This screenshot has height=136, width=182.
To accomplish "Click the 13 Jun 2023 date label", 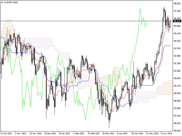I will 166,133.
